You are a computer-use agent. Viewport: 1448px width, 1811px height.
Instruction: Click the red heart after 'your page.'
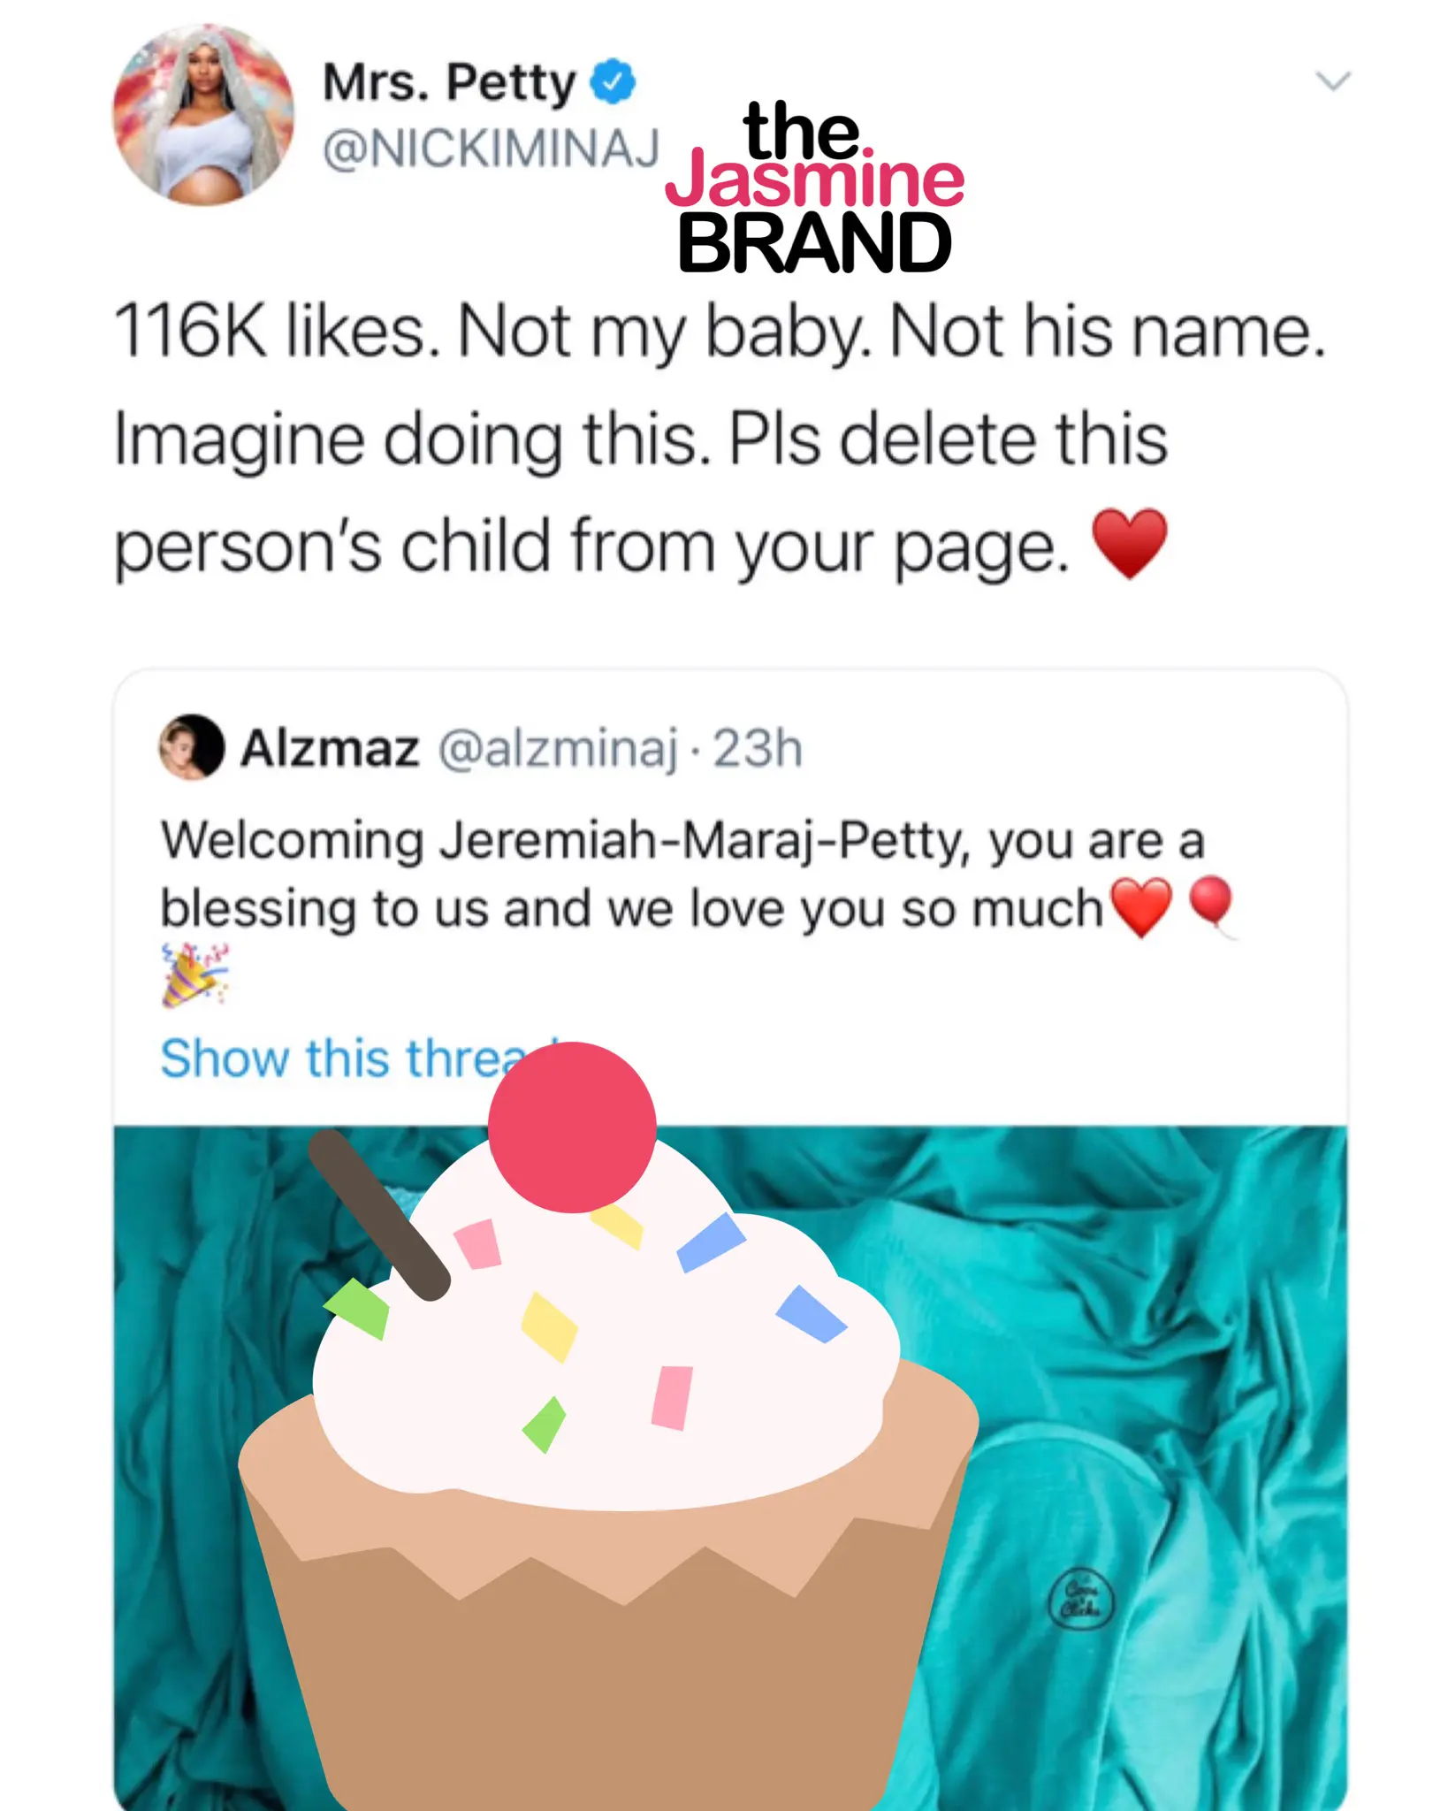(1130, 543)
